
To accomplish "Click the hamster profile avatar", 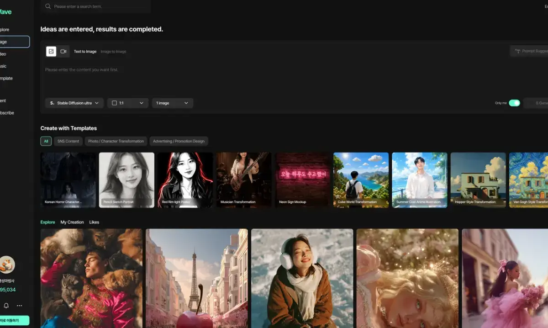I will [x=7, y=265].
